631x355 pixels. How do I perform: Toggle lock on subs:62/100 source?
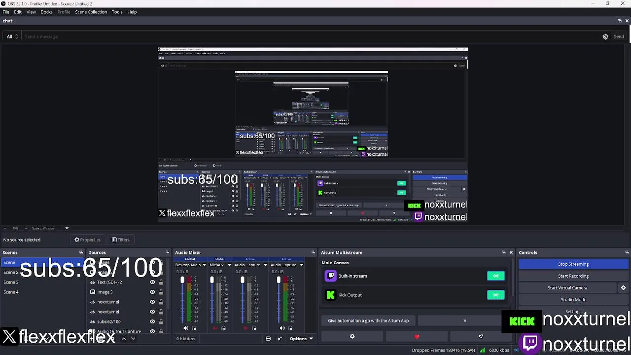click(x=161, y=321)
